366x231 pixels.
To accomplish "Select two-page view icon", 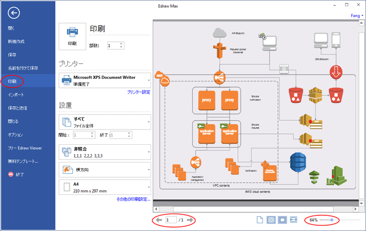I will click(271, 220).
